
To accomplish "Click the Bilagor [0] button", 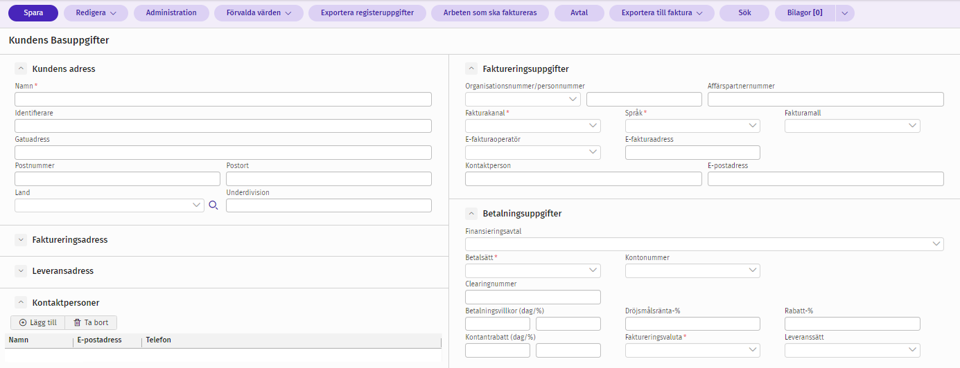I will coord(805,12).
